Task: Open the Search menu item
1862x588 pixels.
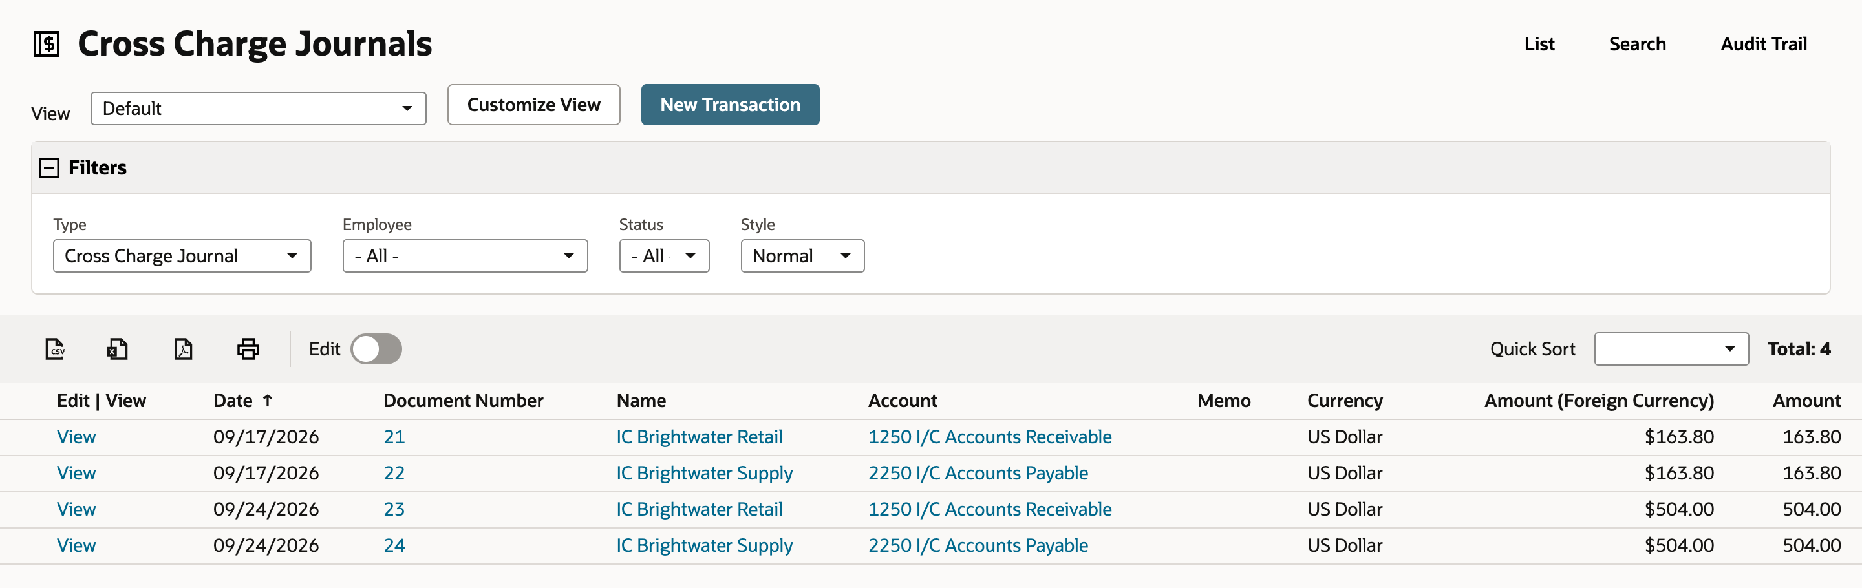Action: [1637, 44]
